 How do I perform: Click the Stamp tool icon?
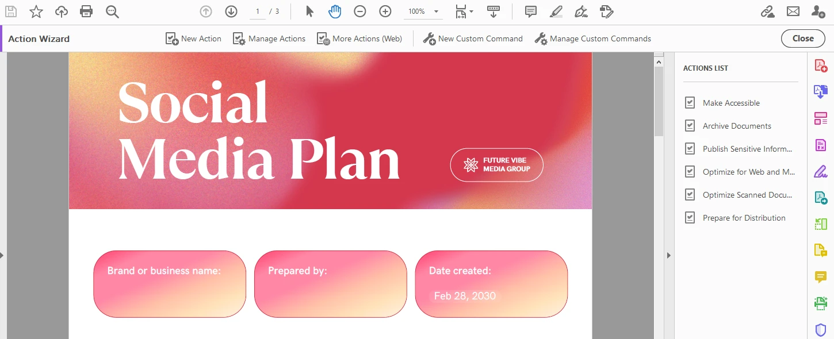click(606, 11)
